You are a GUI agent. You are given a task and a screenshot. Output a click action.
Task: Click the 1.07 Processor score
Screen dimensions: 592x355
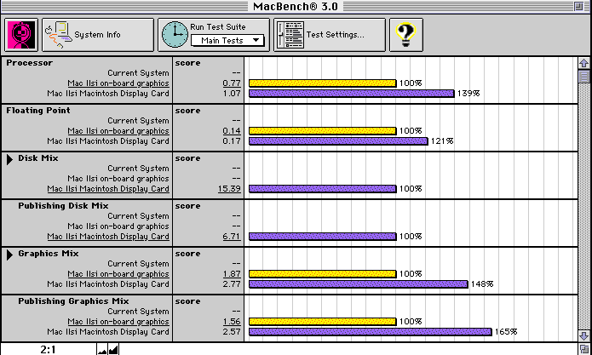pyautogui.click(x=232, y=94)
